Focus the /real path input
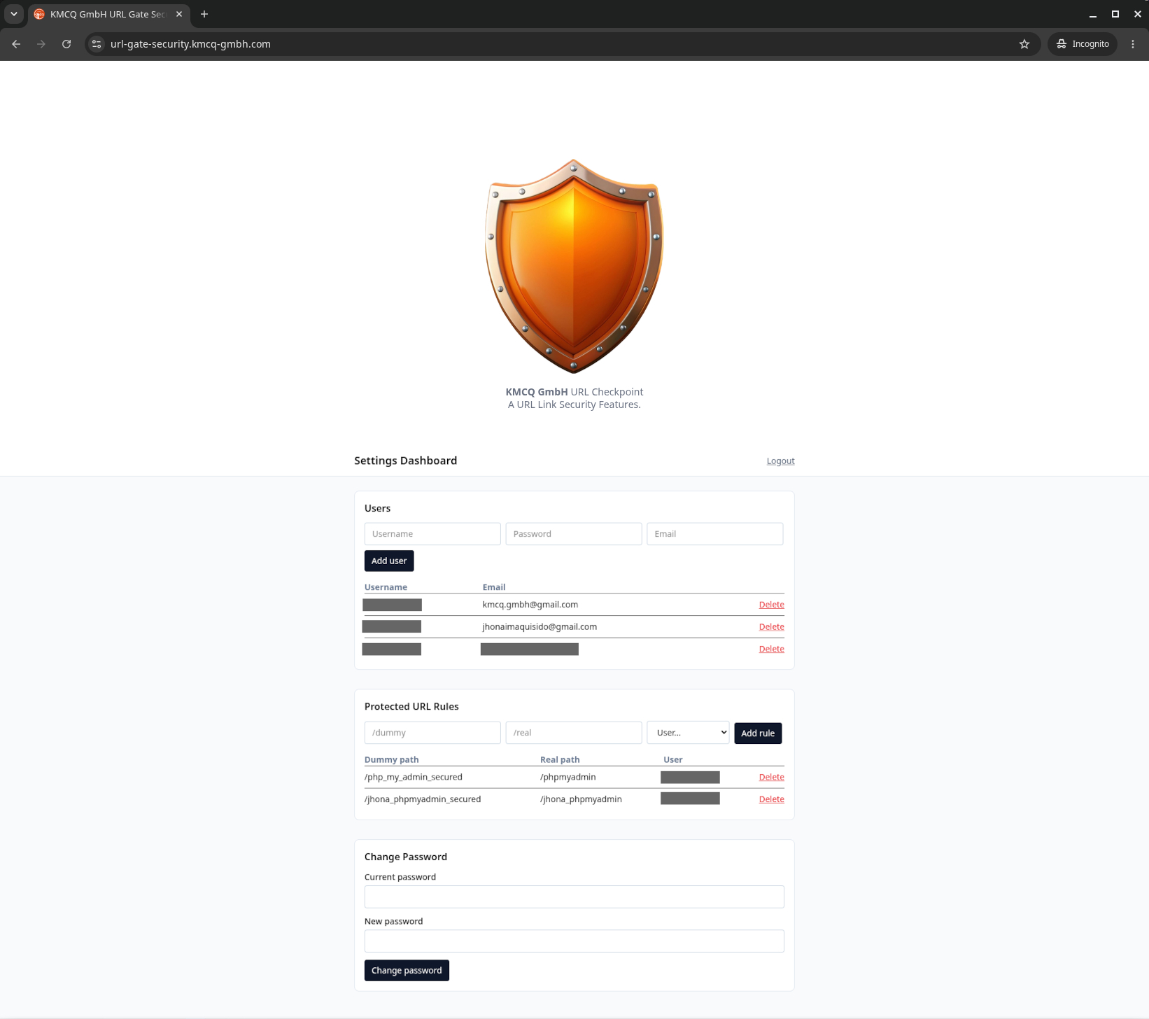Screen dimensions: 1149x1019 click(x=574, y=733)
